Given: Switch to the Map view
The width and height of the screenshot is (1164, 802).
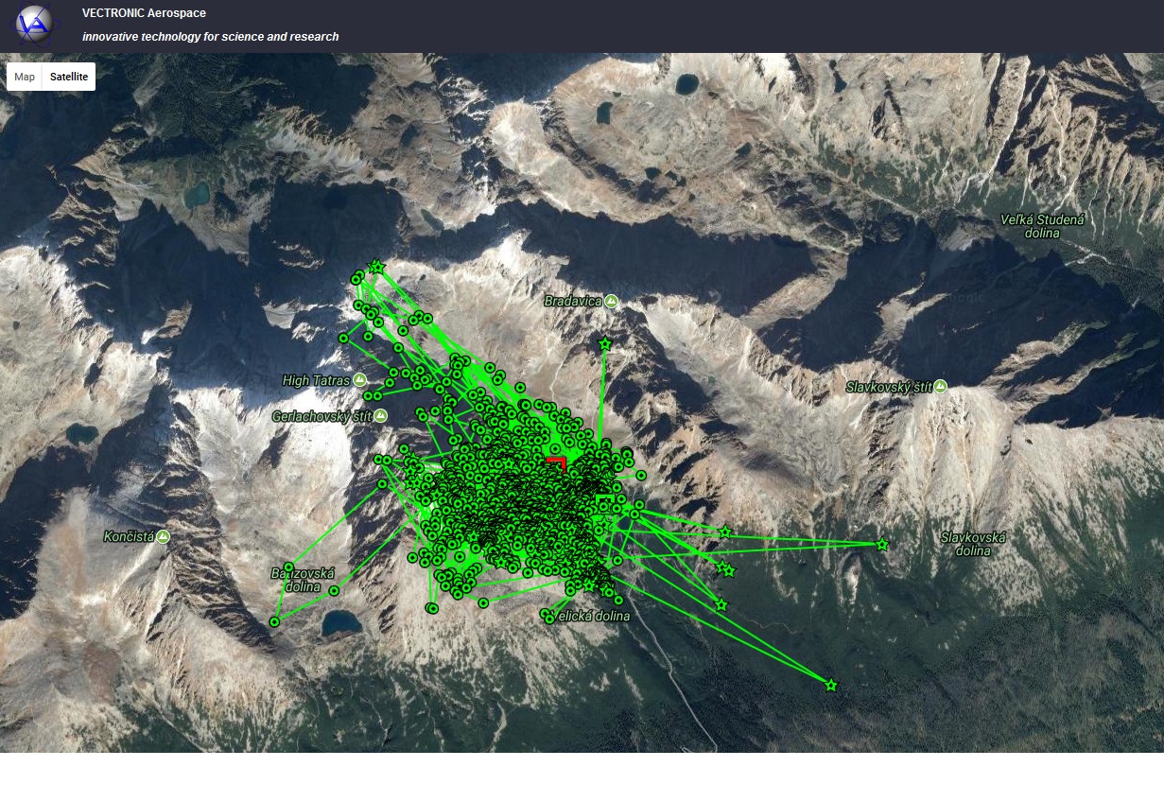Looking at the screenshot, I should tap(25, 77).
